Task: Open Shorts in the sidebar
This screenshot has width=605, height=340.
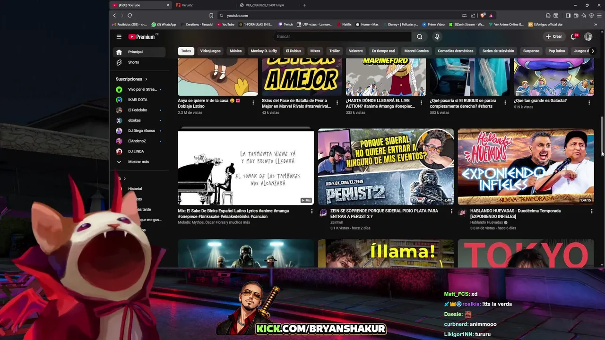Action: [x=139, y=62]
